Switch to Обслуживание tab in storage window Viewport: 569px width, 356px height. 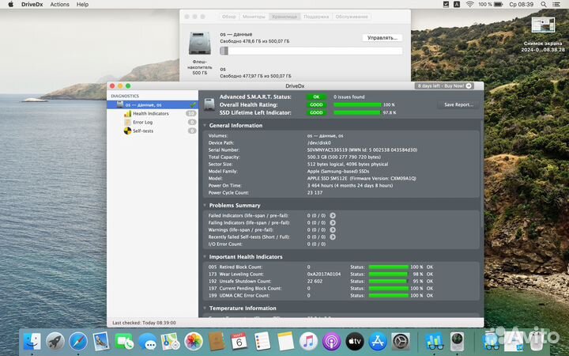[x=351, y=17]
